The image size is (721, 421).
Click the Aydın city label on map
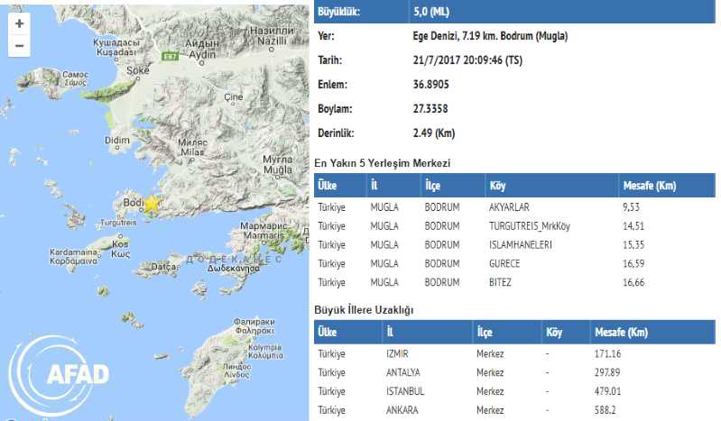pyautogui.click(x=203, y=45)
